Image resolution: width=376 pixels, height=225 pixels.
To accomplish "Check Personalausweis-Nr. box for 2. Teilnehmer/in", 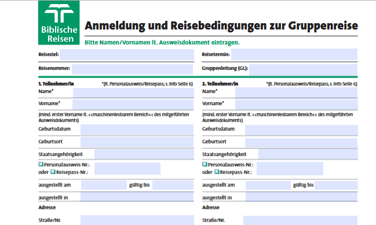I will tap(205, 164).
